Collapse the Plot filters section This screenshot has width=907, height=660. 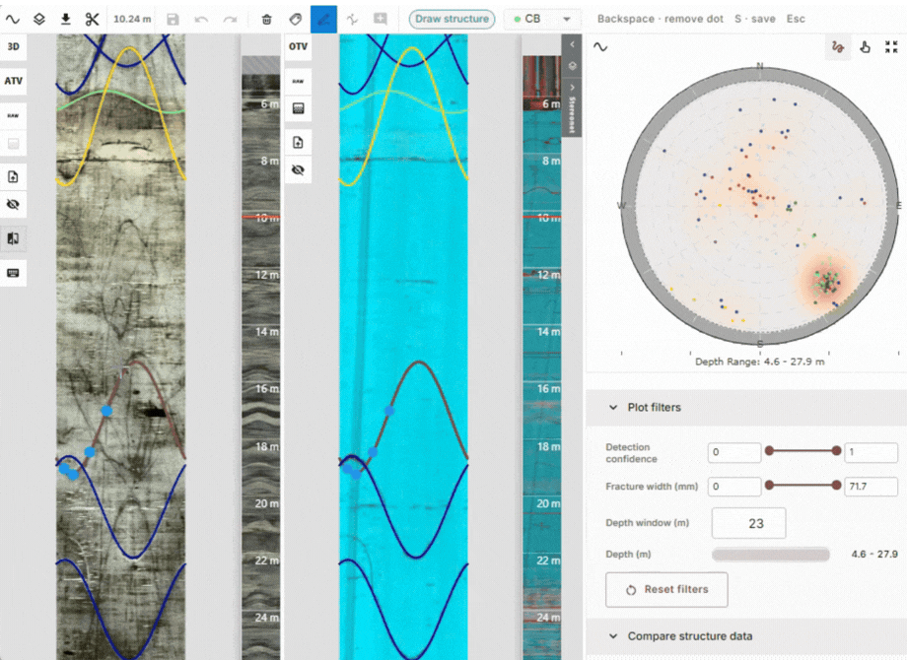[746, 408]
